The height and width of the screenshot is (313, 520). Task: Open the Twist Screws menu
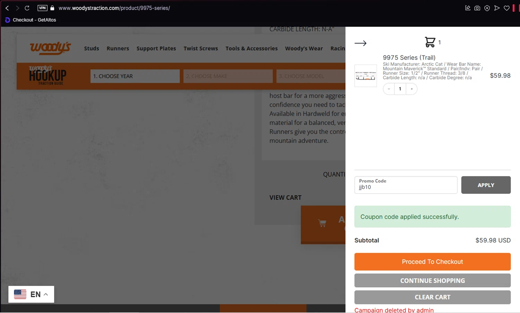point(201,48)
